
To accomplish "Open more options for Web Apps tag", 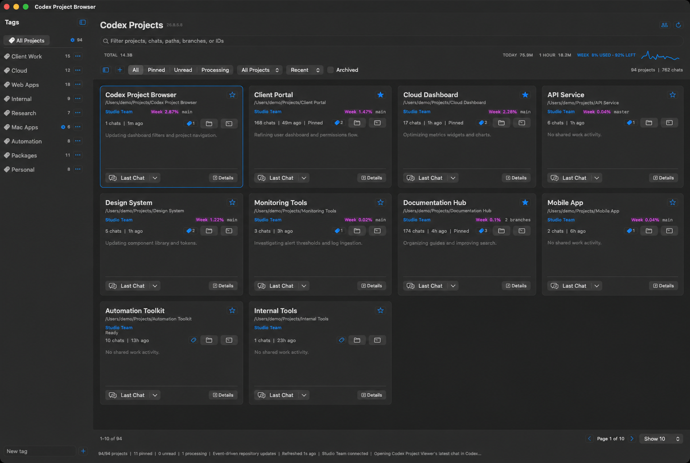I will [78, 84].
